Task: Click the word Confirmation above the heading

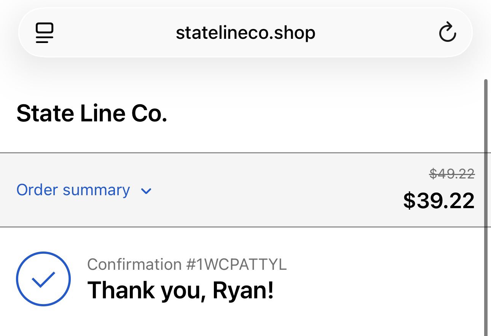Action: pos(134,264)
